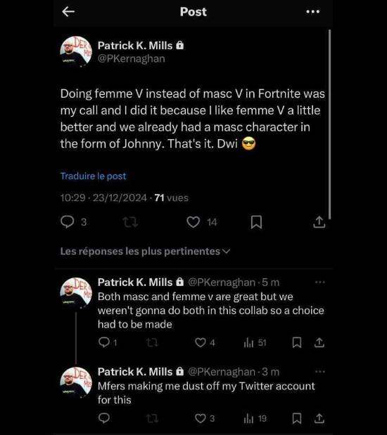Image resolution: width=387 pixels, height=435 pixels.
Task: Go back using the top-left arrow
Action: (x=68, y=12)
